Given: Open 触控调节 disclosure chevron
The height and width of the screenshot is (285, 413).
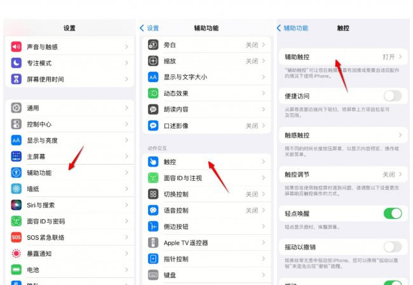Looking at the screenshot, I should [x=400, y=174].
